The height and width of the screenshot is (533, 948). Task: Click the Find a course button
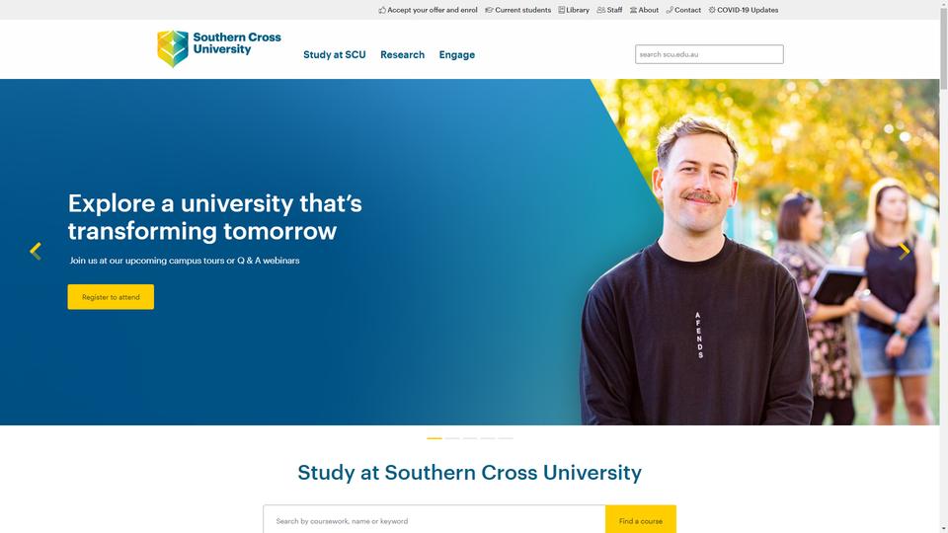[640, 520]
